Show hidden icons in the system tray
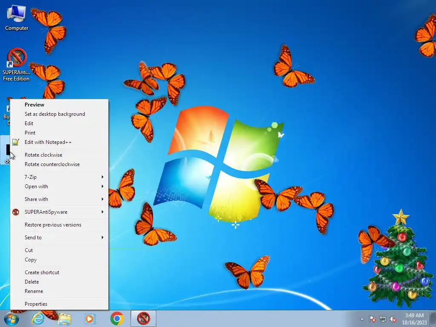This screenshot has width=436, height=327. (x=362, y=319)
